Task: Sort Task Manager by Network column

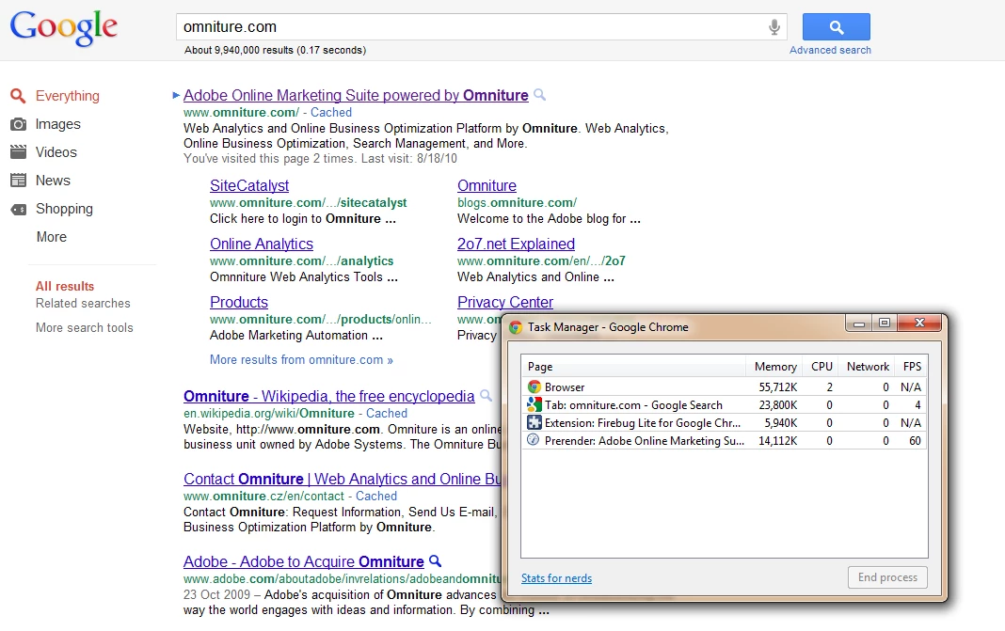Action: pyautogui.click(x=868, y=367)
